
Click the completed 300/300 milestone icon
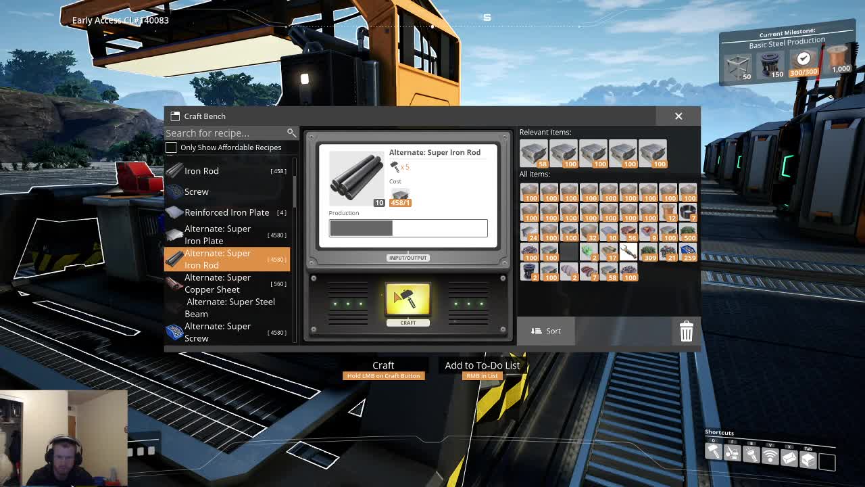point(804,61)
